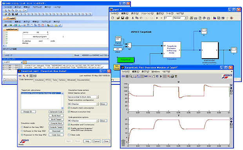Click question mark help icon in Plot Overview
This screenshot has height=150, width=243.
point(176,76)
